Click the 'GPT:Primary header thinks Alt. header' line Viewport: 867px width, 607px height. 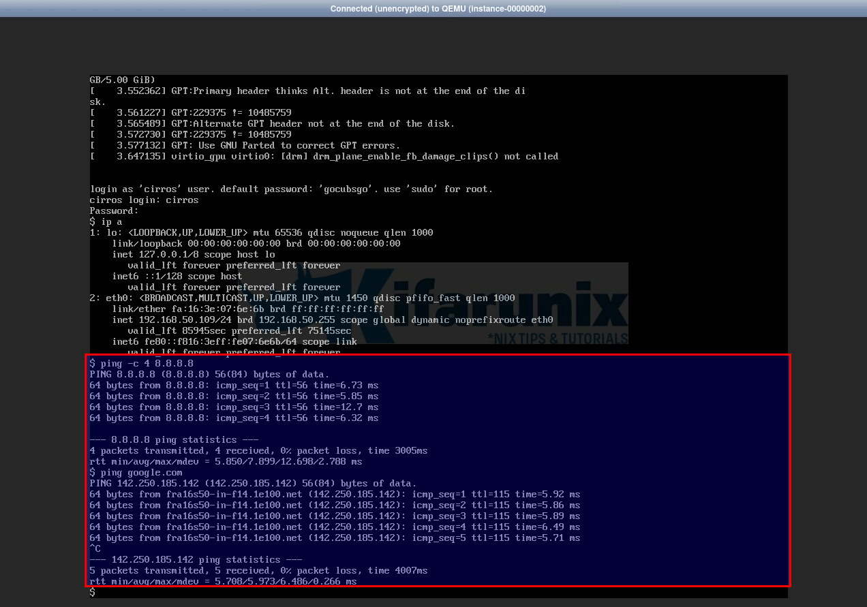[x=307, y=91]
